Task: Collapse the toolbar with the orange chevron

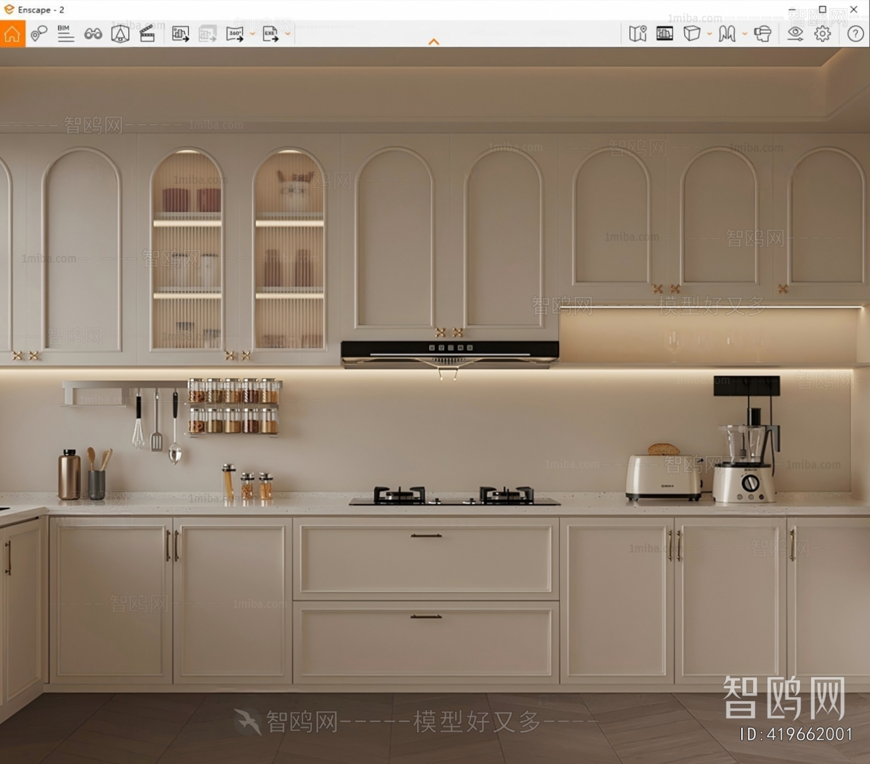Action: (x=434, y=42)
